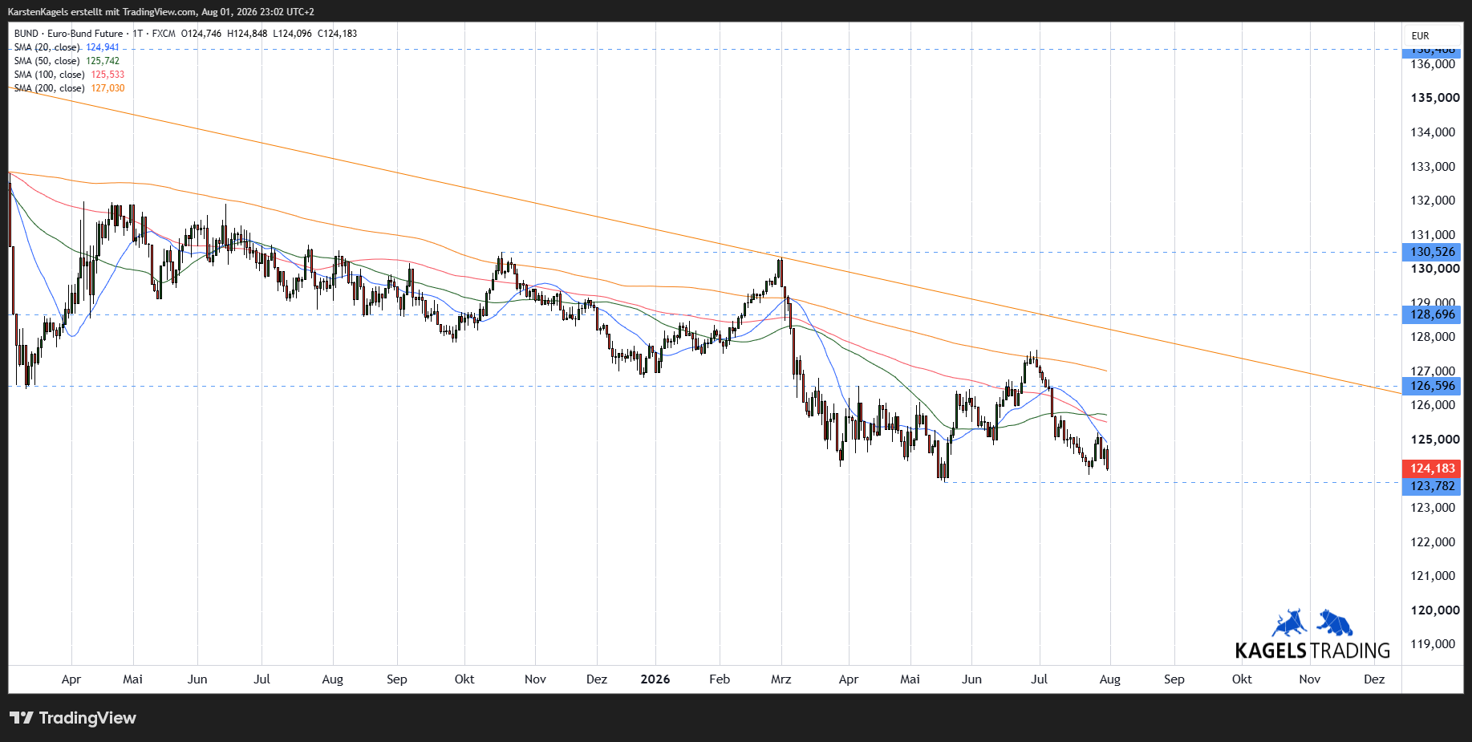Click the 119,000 price axis tick
The height and width of the screenshot is (742, 1472).
click(x=1433, y=644)
